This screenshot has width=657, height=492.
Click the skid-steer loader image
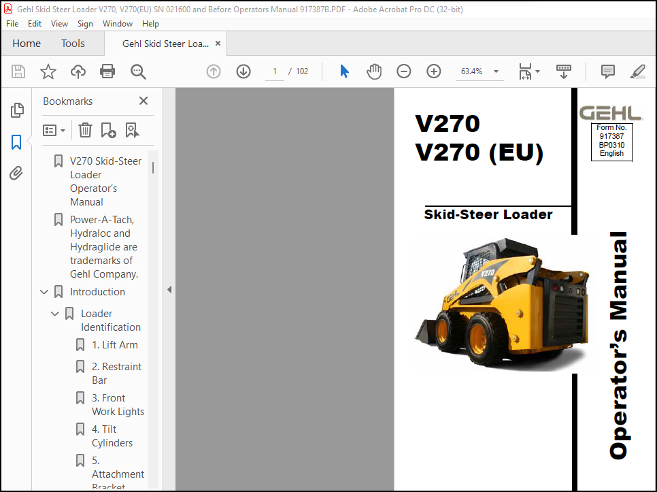[x=503, y=304]
